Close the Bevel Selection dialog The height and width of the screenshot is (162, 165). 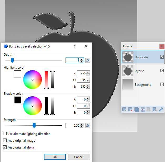[86, 46]
